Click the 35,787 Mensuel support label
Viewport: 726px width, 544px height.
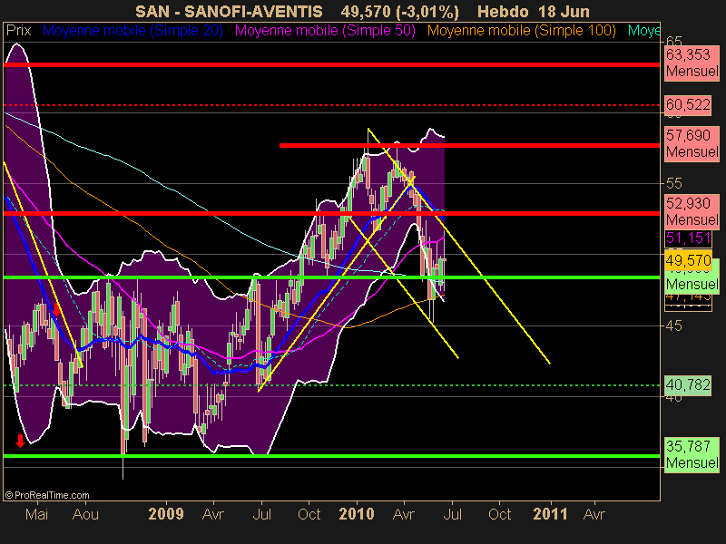coord(692,455)
